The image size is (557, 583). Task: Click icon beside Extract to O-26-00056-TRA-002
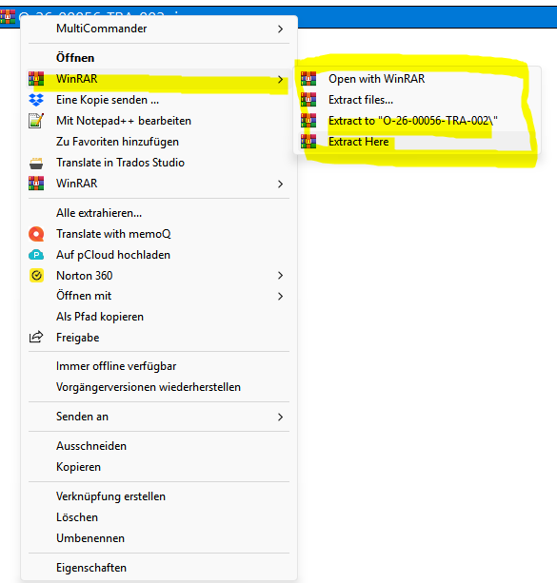coord(308,121)
